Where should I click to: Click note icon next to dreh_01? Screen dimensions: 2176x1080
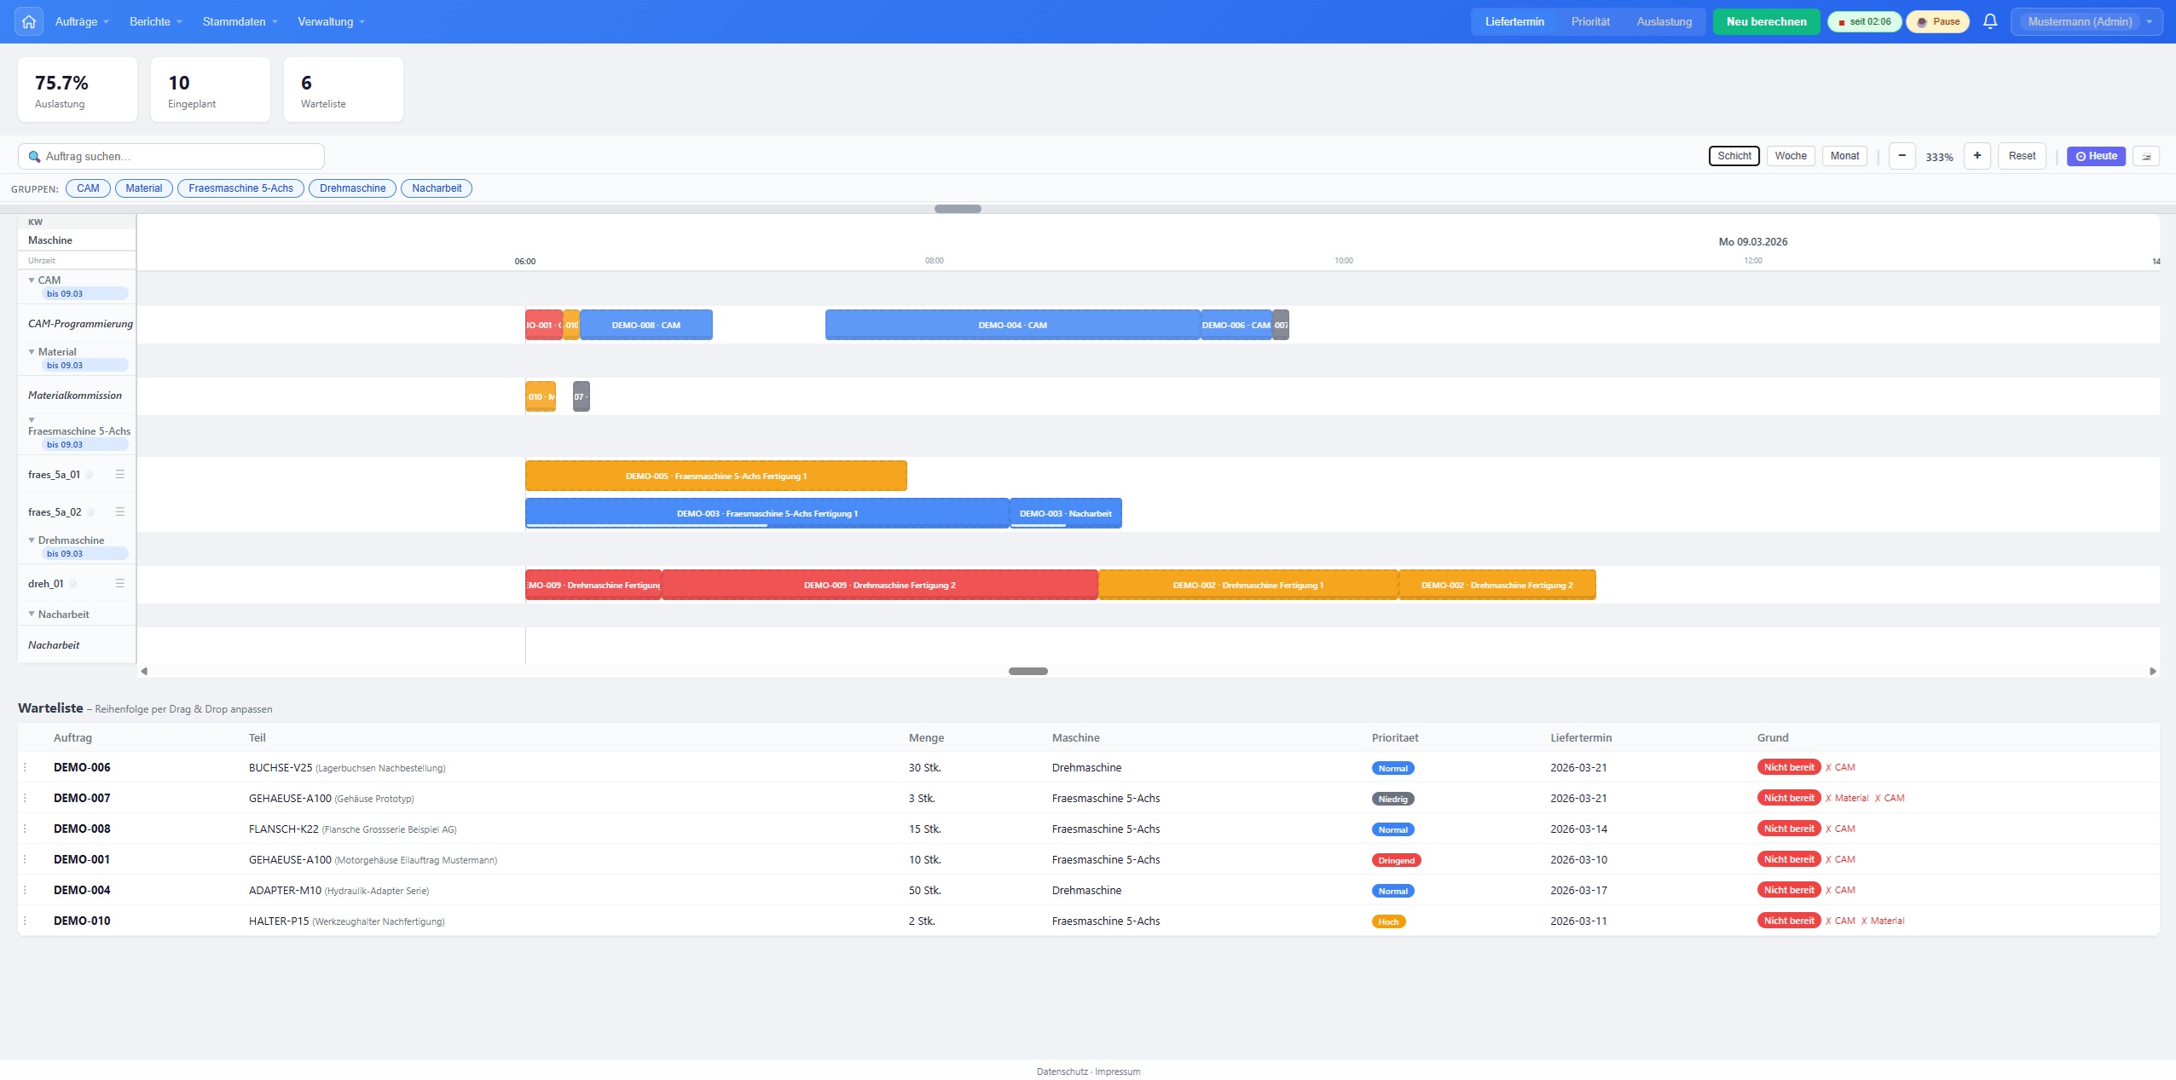pyautogui.click(x=72, y=584)
